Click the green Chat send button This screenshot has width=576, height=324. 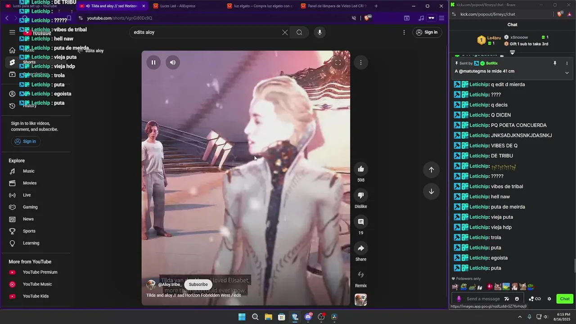click(565, 299)
